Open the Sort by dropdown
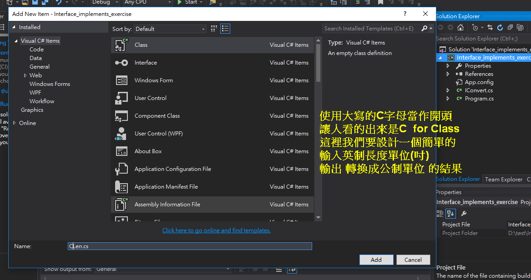 coord(170,28)
